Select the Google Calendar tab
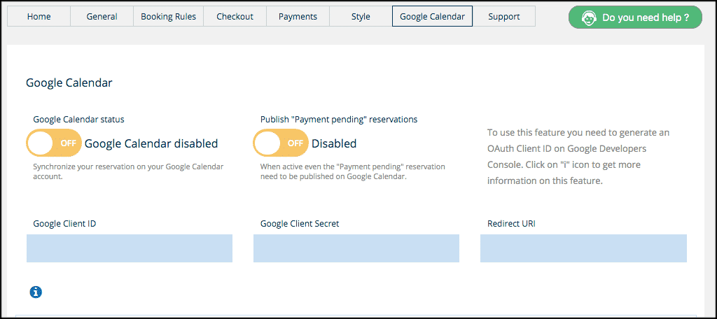Screen dimensions: 717x319 point(432,17)
